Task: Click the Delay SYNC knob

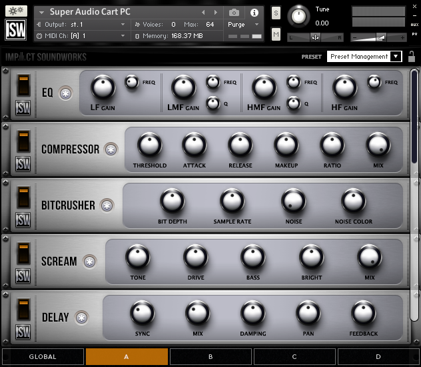Action: (x=143, y=313)
